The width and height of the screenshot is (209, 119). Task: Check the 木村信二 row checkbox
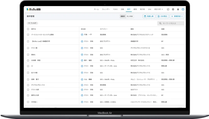click(x=28, y=102)
